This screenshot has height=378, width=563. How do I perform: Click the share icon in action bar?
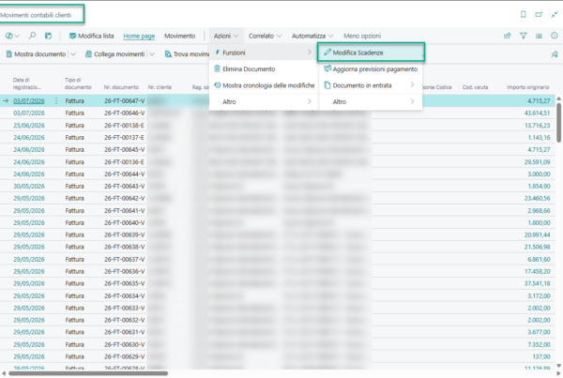[x=508, y=36]
